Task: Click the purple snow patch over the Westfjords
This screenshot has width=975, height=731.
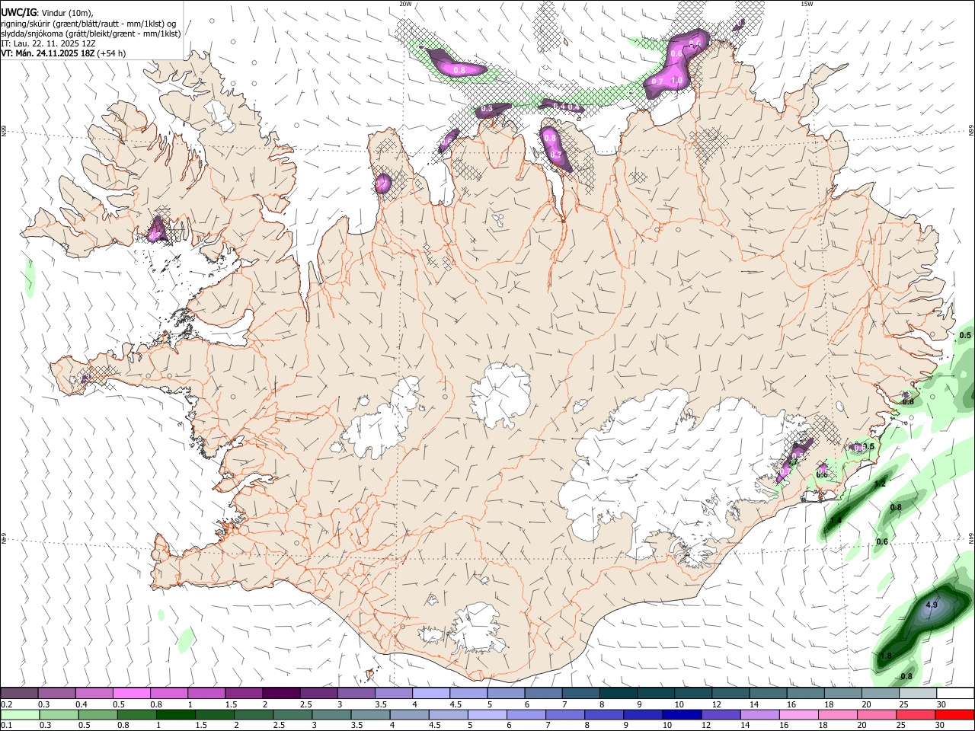Action: click(x=157, y=228)
